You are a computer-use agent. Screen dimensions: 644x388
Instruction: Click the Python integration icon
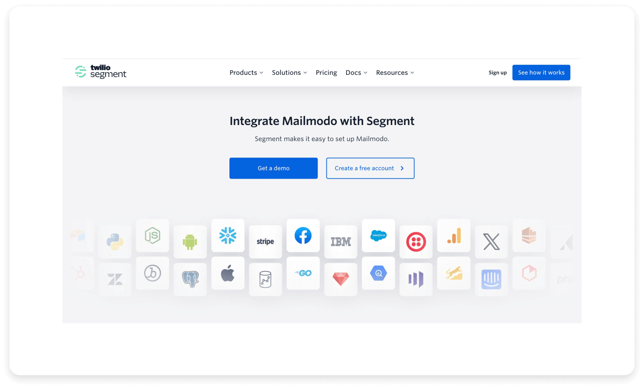115,242
